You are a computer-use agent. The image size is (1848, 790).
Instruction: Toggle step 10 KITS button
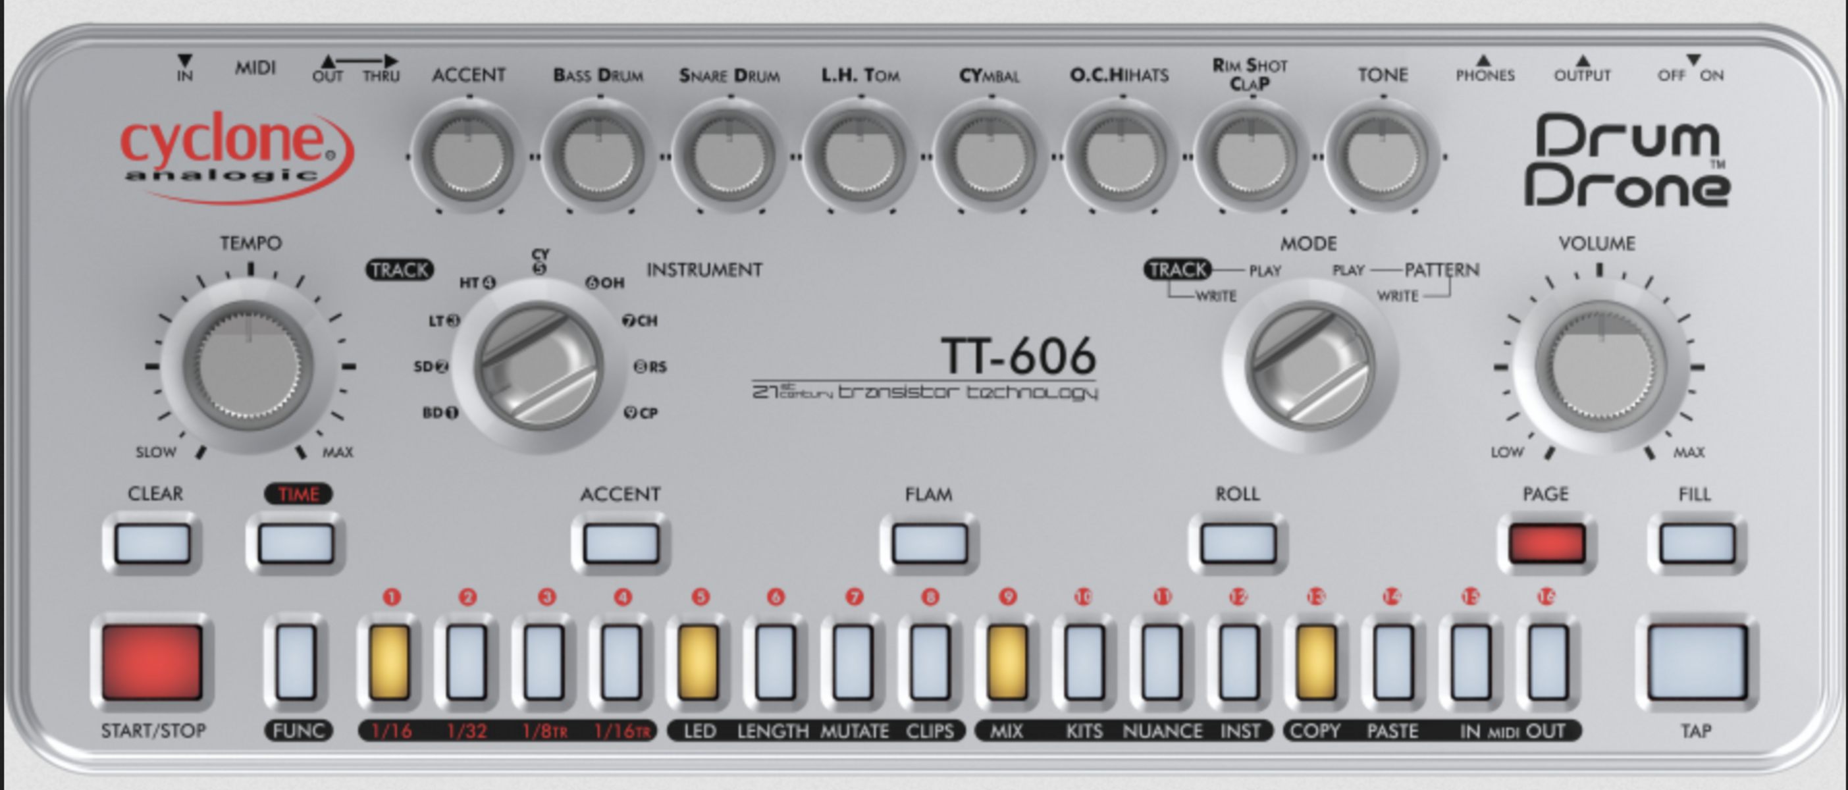[x=1084, y=662]
